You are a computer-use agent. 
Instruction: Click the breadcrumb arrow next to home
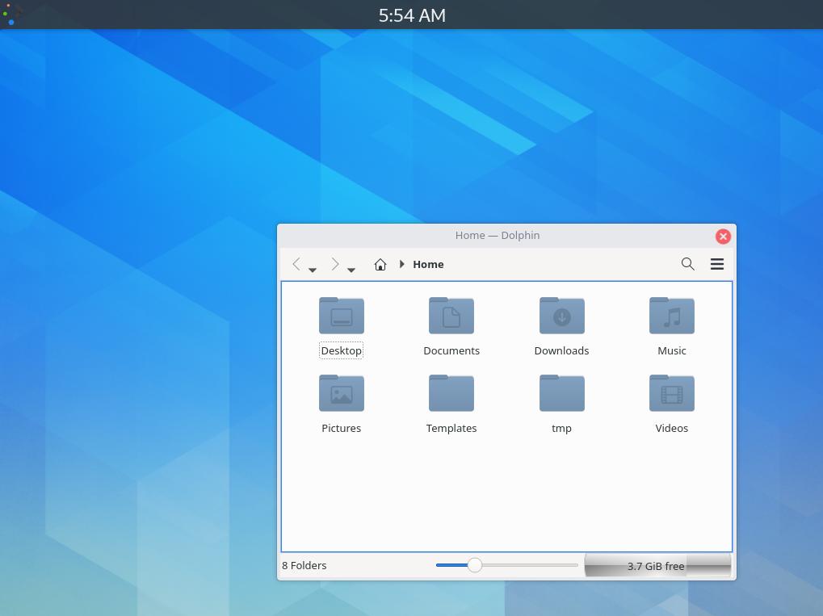(401, 264)
